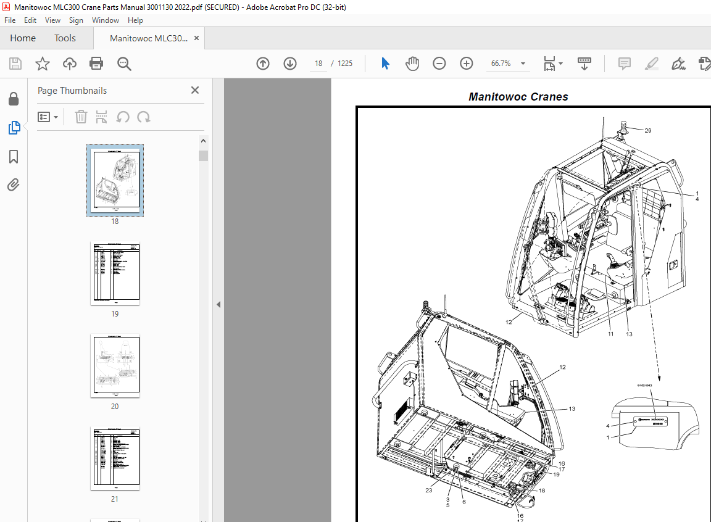
Task: Print the document using printer icon
Action: (96, 64)
